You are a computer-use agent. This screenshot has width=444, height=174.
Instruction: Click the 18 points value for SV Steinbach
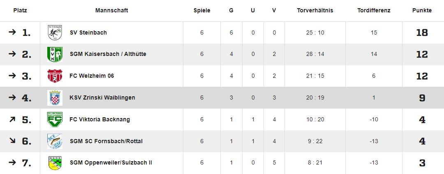[x=422, y=32]
